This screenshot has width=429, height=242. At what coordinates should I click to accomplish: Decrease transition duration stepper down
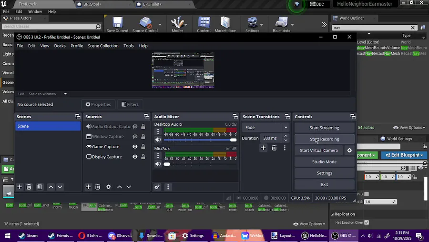(286, 140)
